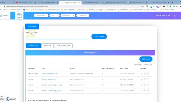This screenshot has width=181, height=102.
Task: Open the E-mail Marketing copy_3 link
Action: [x=52, y=91]
